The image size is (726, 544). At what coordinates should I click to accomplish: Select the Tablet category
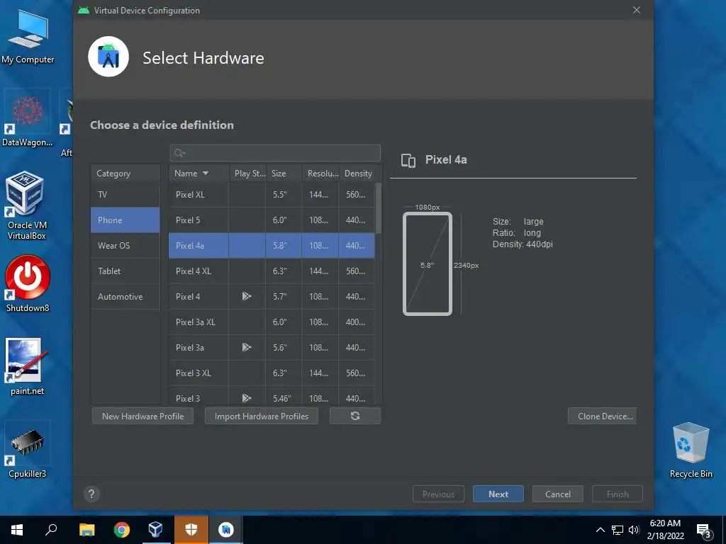125,271
